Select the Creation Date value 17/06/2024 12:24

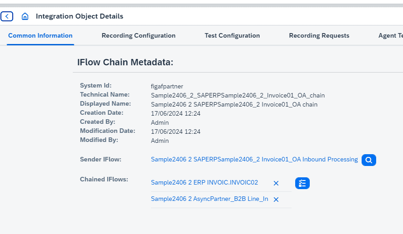click(176, 113)
